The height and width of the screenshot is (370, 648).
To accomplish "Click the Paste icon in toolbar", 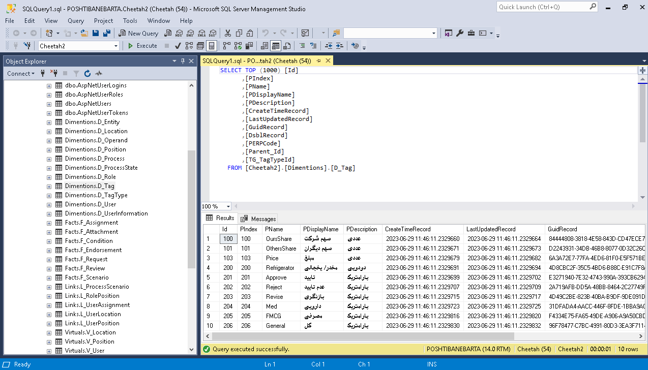I will click(250, 33).
